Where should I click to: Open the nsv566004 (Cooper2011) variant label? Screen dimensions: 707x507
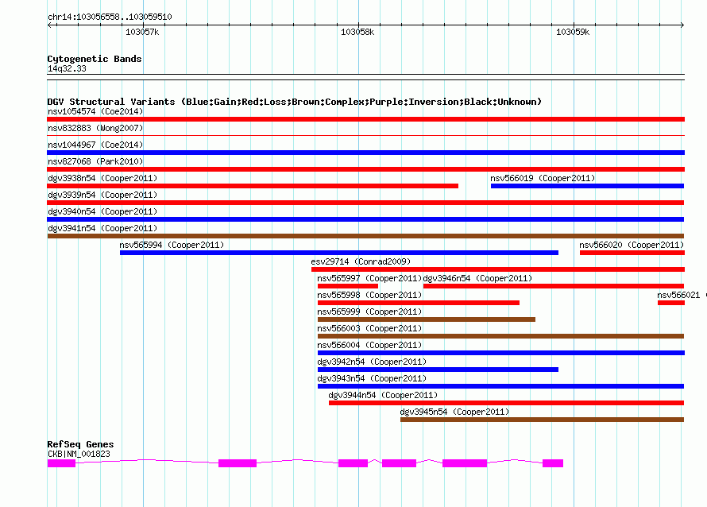(369, 345)
